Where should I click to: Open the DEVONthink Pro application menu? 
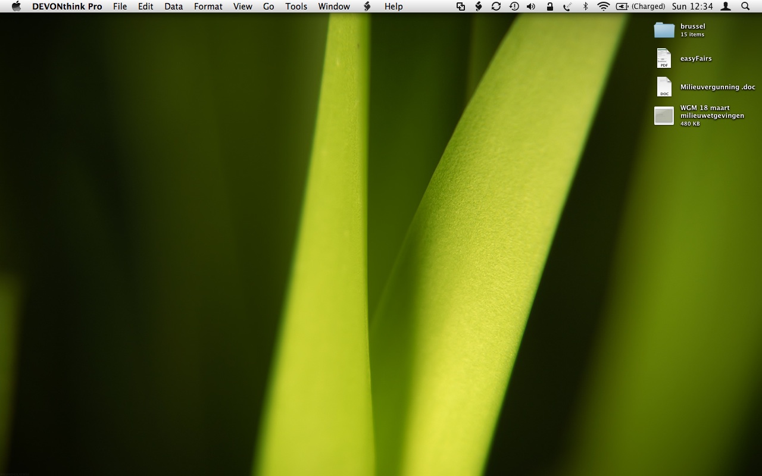click(x=67, y=7)
